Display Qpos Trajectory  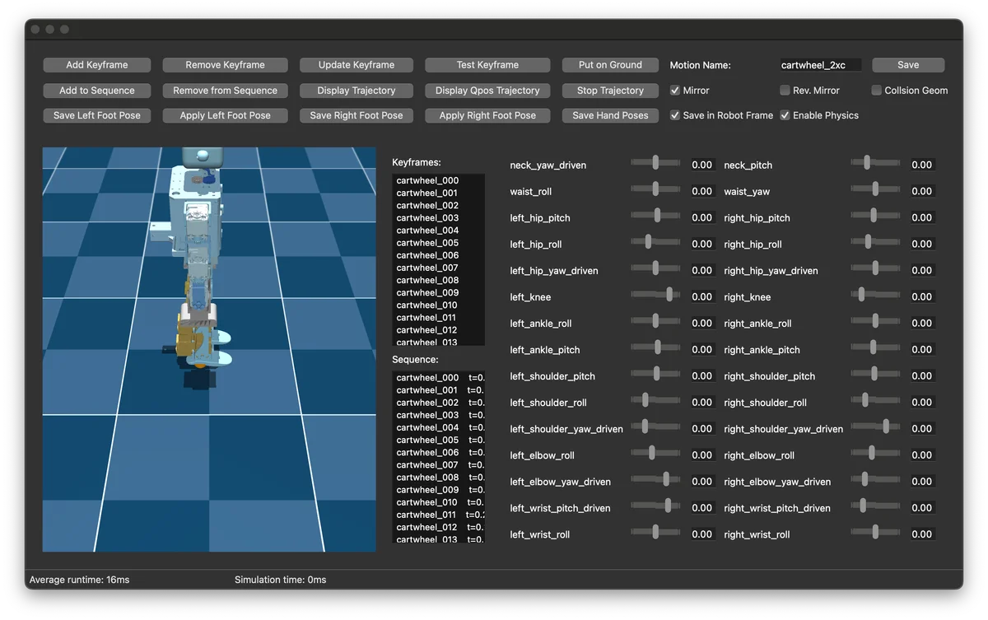(487, 91)
